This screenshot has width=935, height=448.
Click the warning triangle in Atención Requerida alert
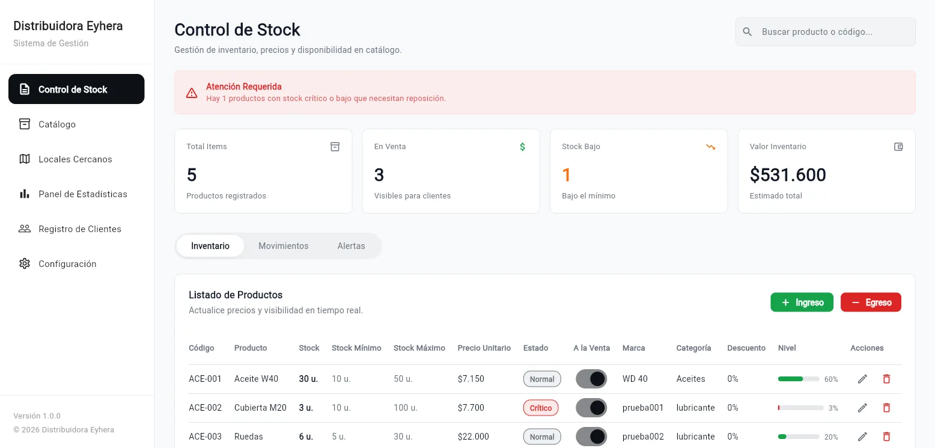(192, 93)
